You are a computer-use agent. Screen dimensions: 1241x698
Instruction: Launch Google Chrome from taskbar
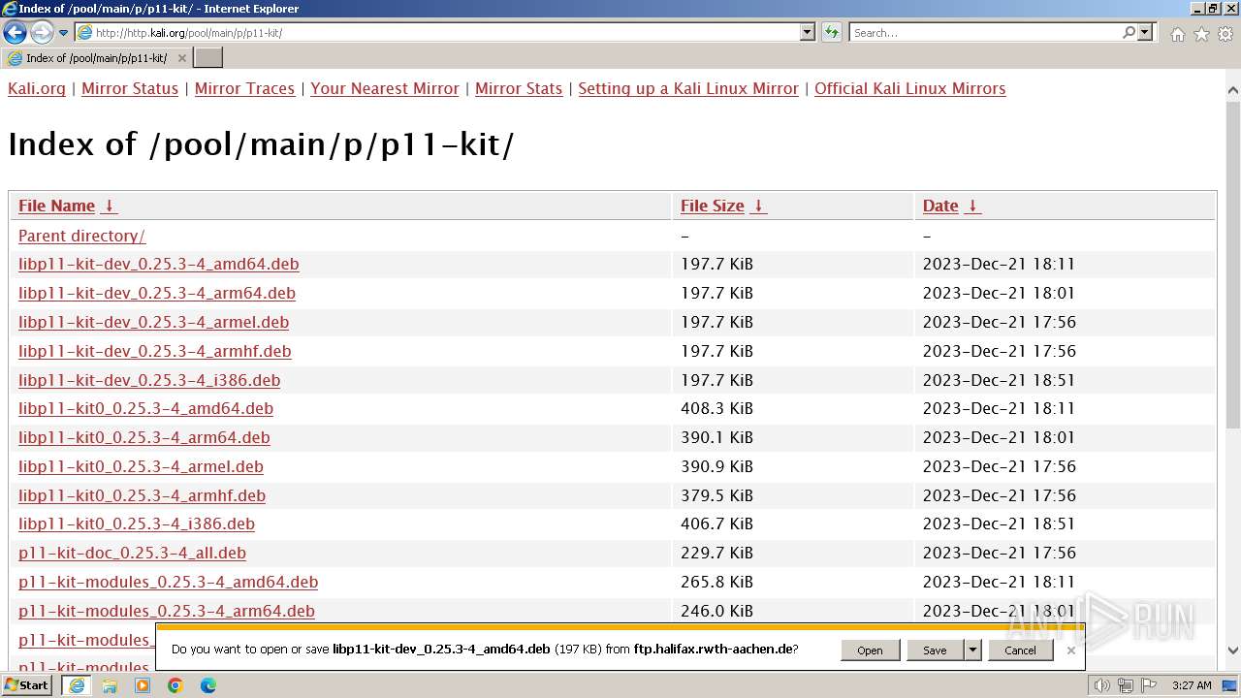175,685
